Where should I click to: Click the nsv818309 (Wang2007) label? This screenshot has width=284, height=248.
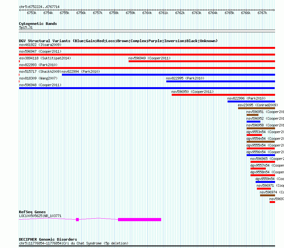pyautogui.click(x=38, y=78)
